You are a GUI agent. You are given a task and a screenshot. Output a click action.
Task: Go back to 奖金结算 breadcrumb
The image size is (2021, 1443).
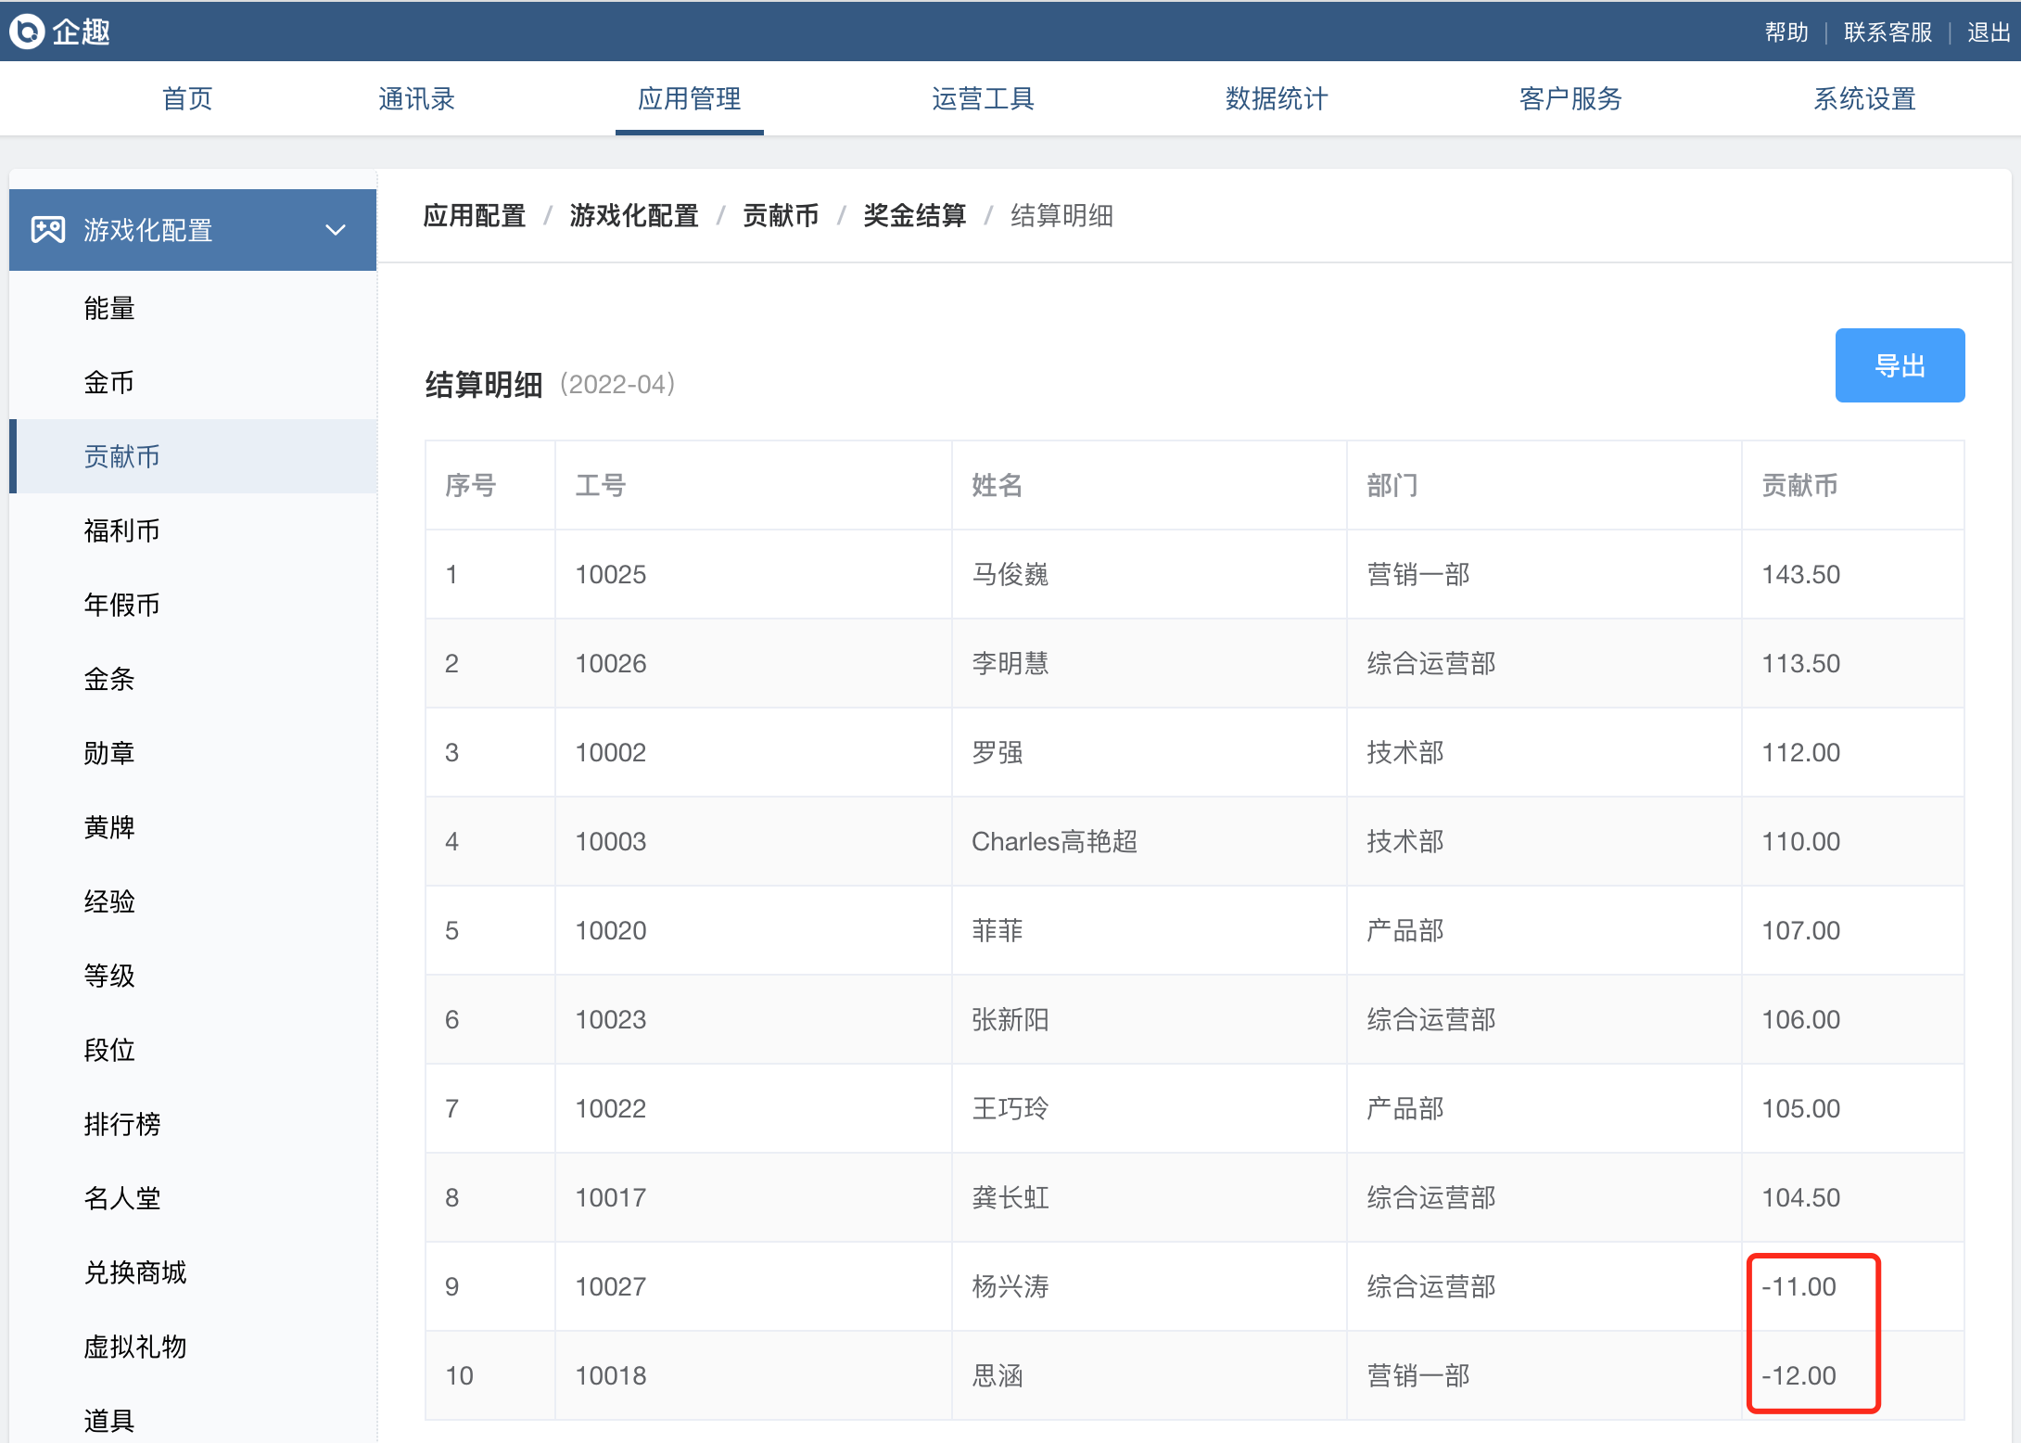pos(914,216)
